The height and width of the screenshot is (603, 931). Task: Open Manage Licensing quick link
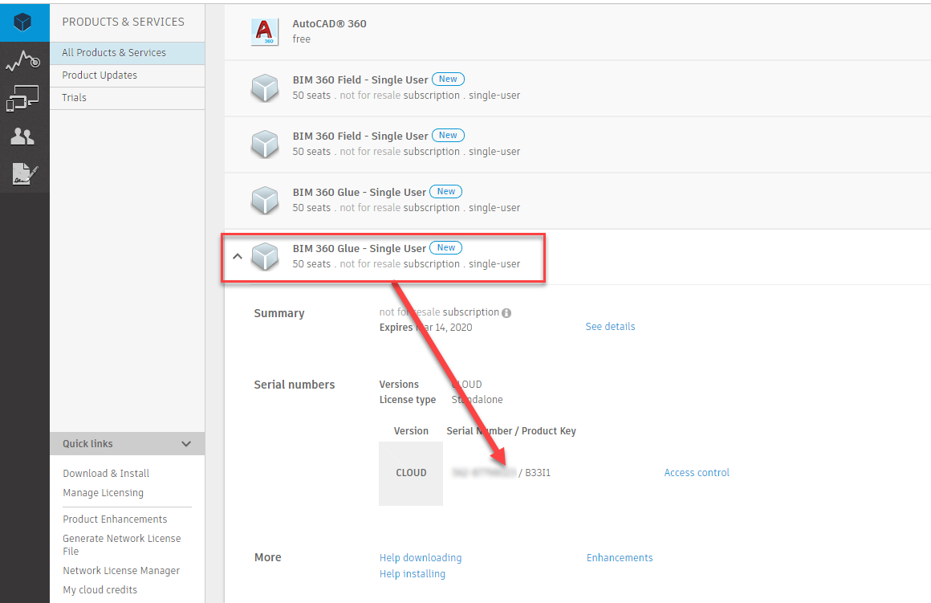click(104, 493)
